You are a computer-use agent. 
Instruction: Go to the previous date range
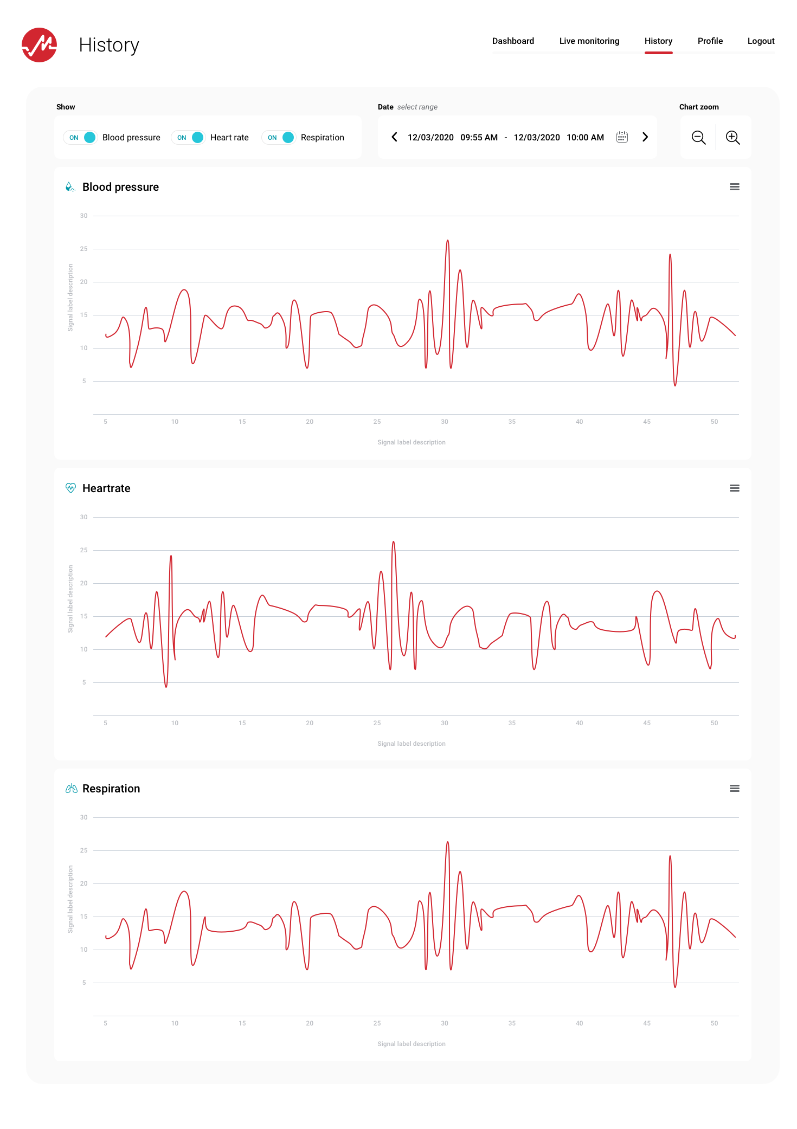pos(394,137)
